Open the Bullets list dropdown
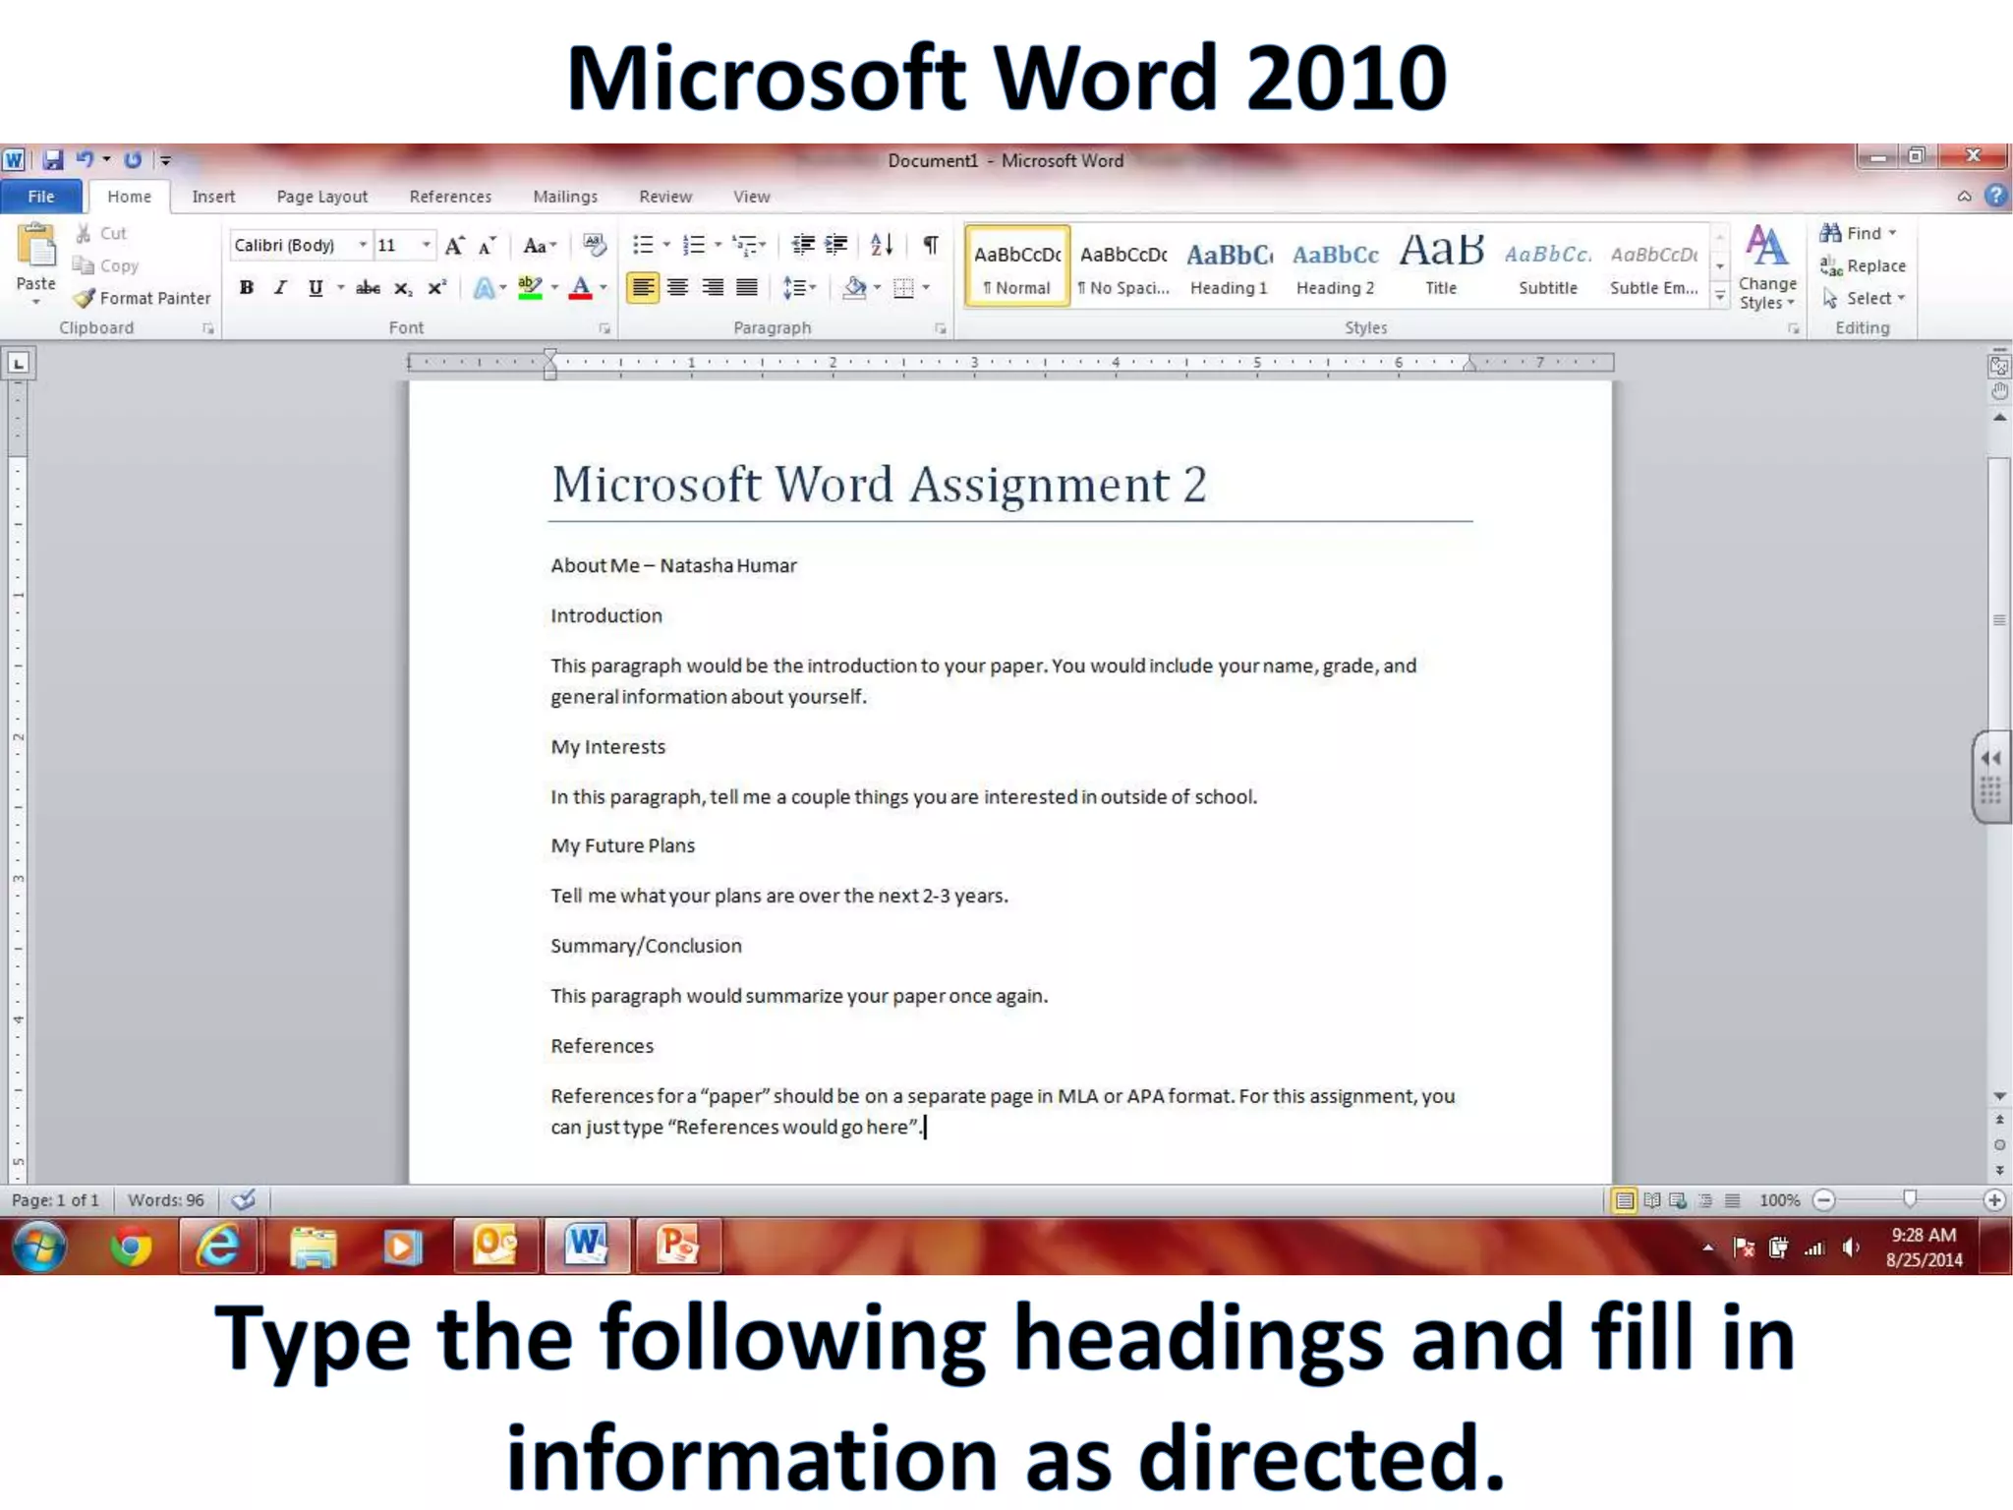The width and height of the screenshot is (2013, 1510). click(665, 245)
